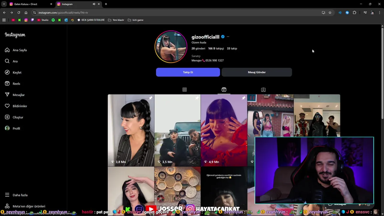Screen dimensions: 384x216
Task: Bookmark this page with the star
Action: pyautogui.click(x=330, y=13)
